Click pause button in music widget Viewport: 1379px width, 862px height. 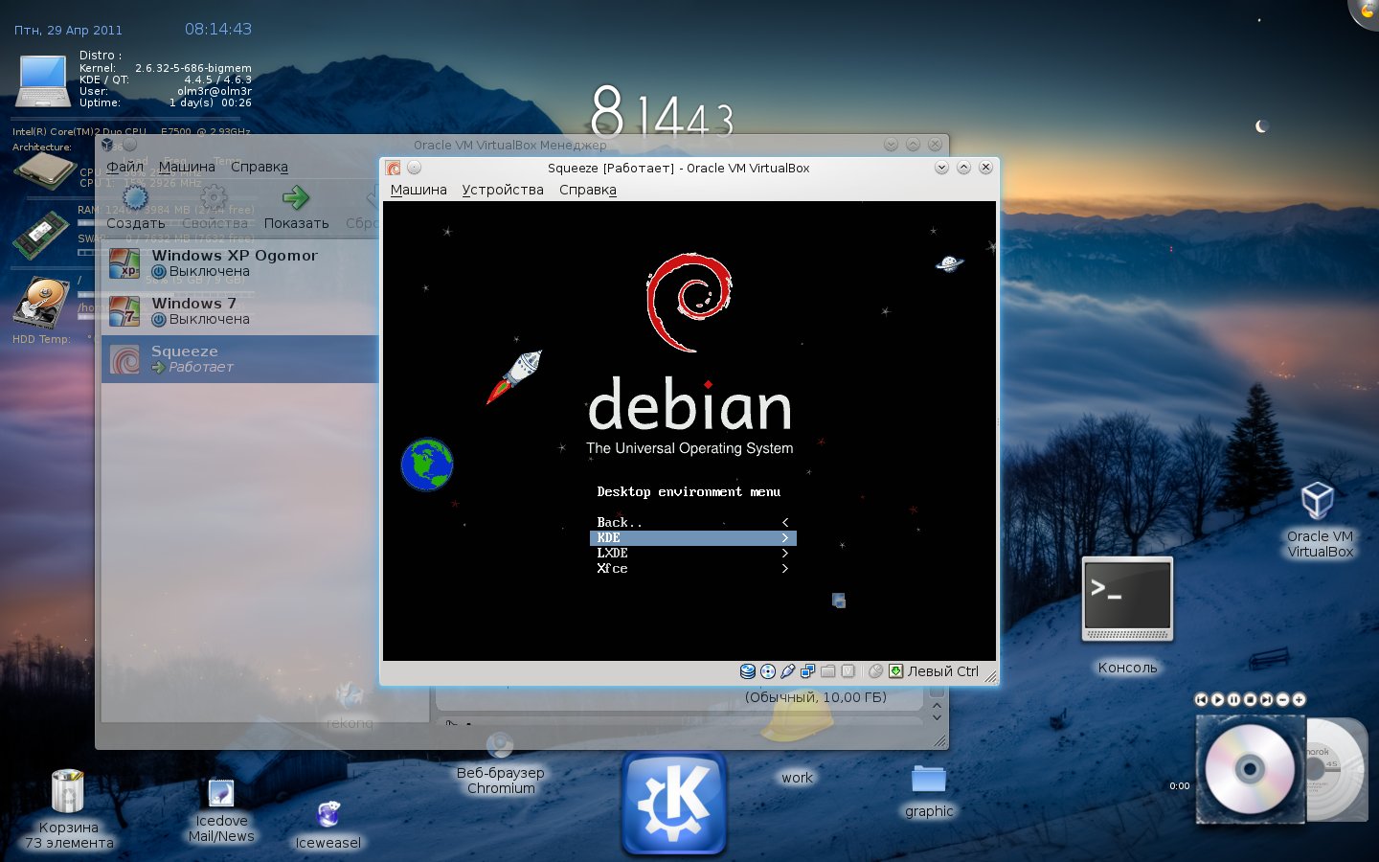tap(1233, 700)
